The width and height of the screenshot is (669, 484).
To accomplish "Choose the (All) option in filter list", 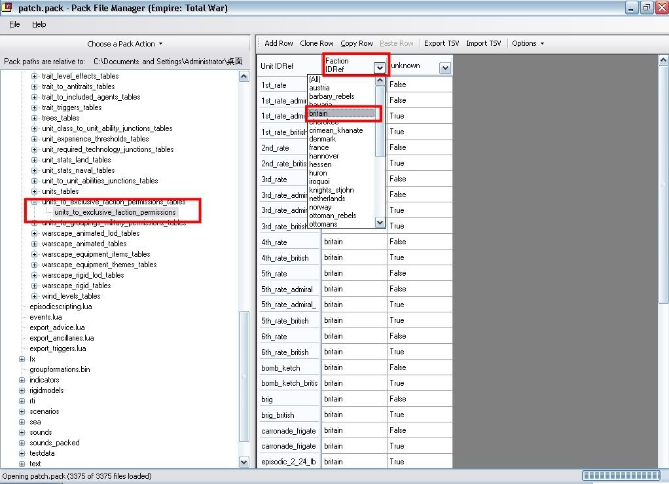I will (315, 79).
